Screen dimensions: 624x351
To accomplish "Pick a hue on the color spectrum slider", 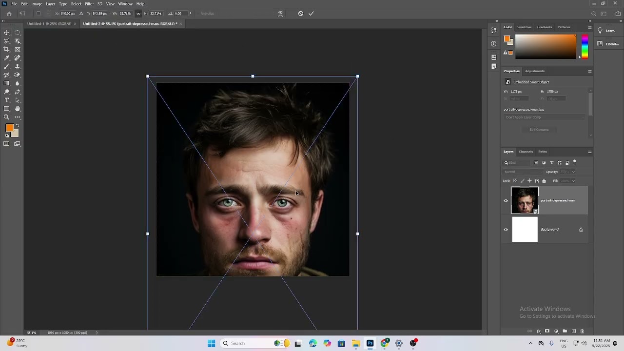I will 585,47.
